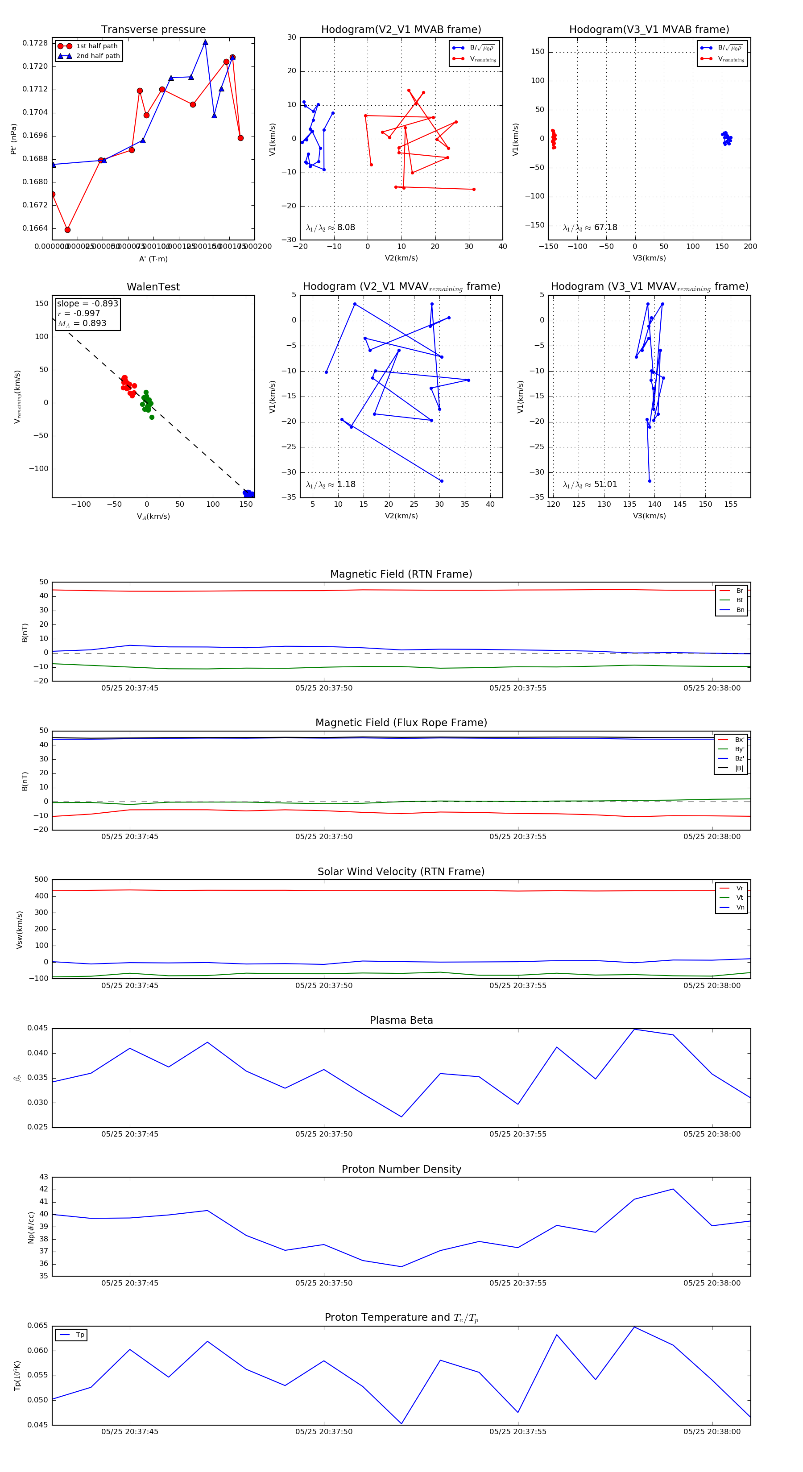Click the 'Hodogram(V3_V1 MVAB frame)' title

click(649, 30)
